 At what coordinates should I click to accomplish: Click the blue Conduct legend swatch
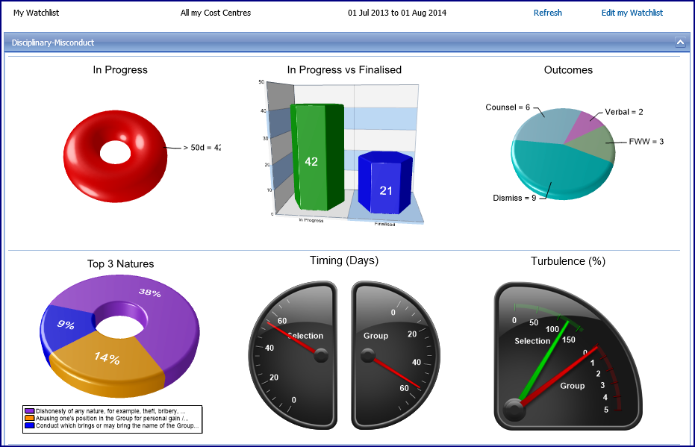(30, 425)
